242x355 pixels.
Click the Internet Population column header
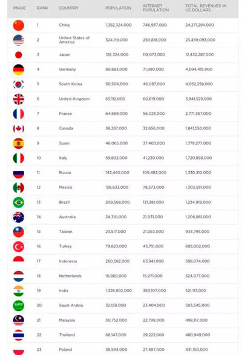tap(155, 8)
